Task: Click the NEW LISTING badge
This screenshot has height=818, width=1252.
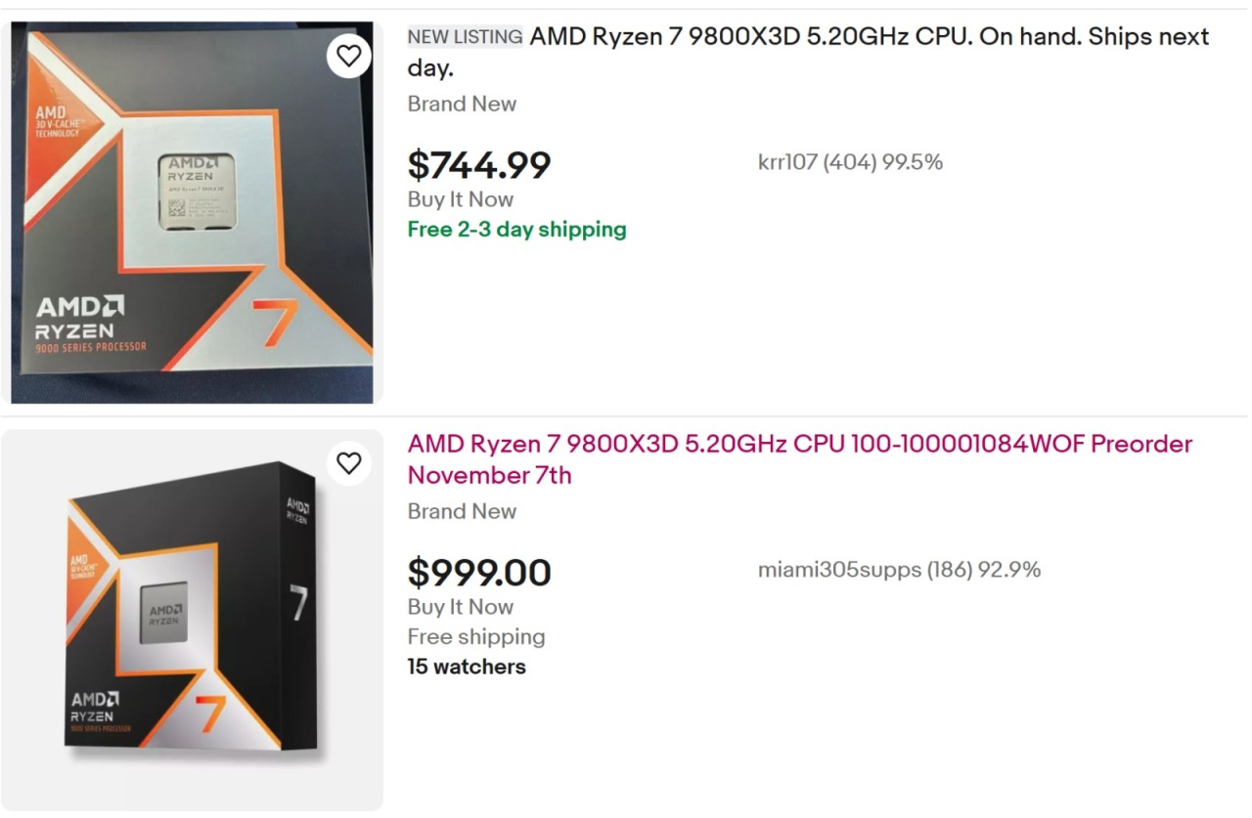Action: tap(465, 37)
